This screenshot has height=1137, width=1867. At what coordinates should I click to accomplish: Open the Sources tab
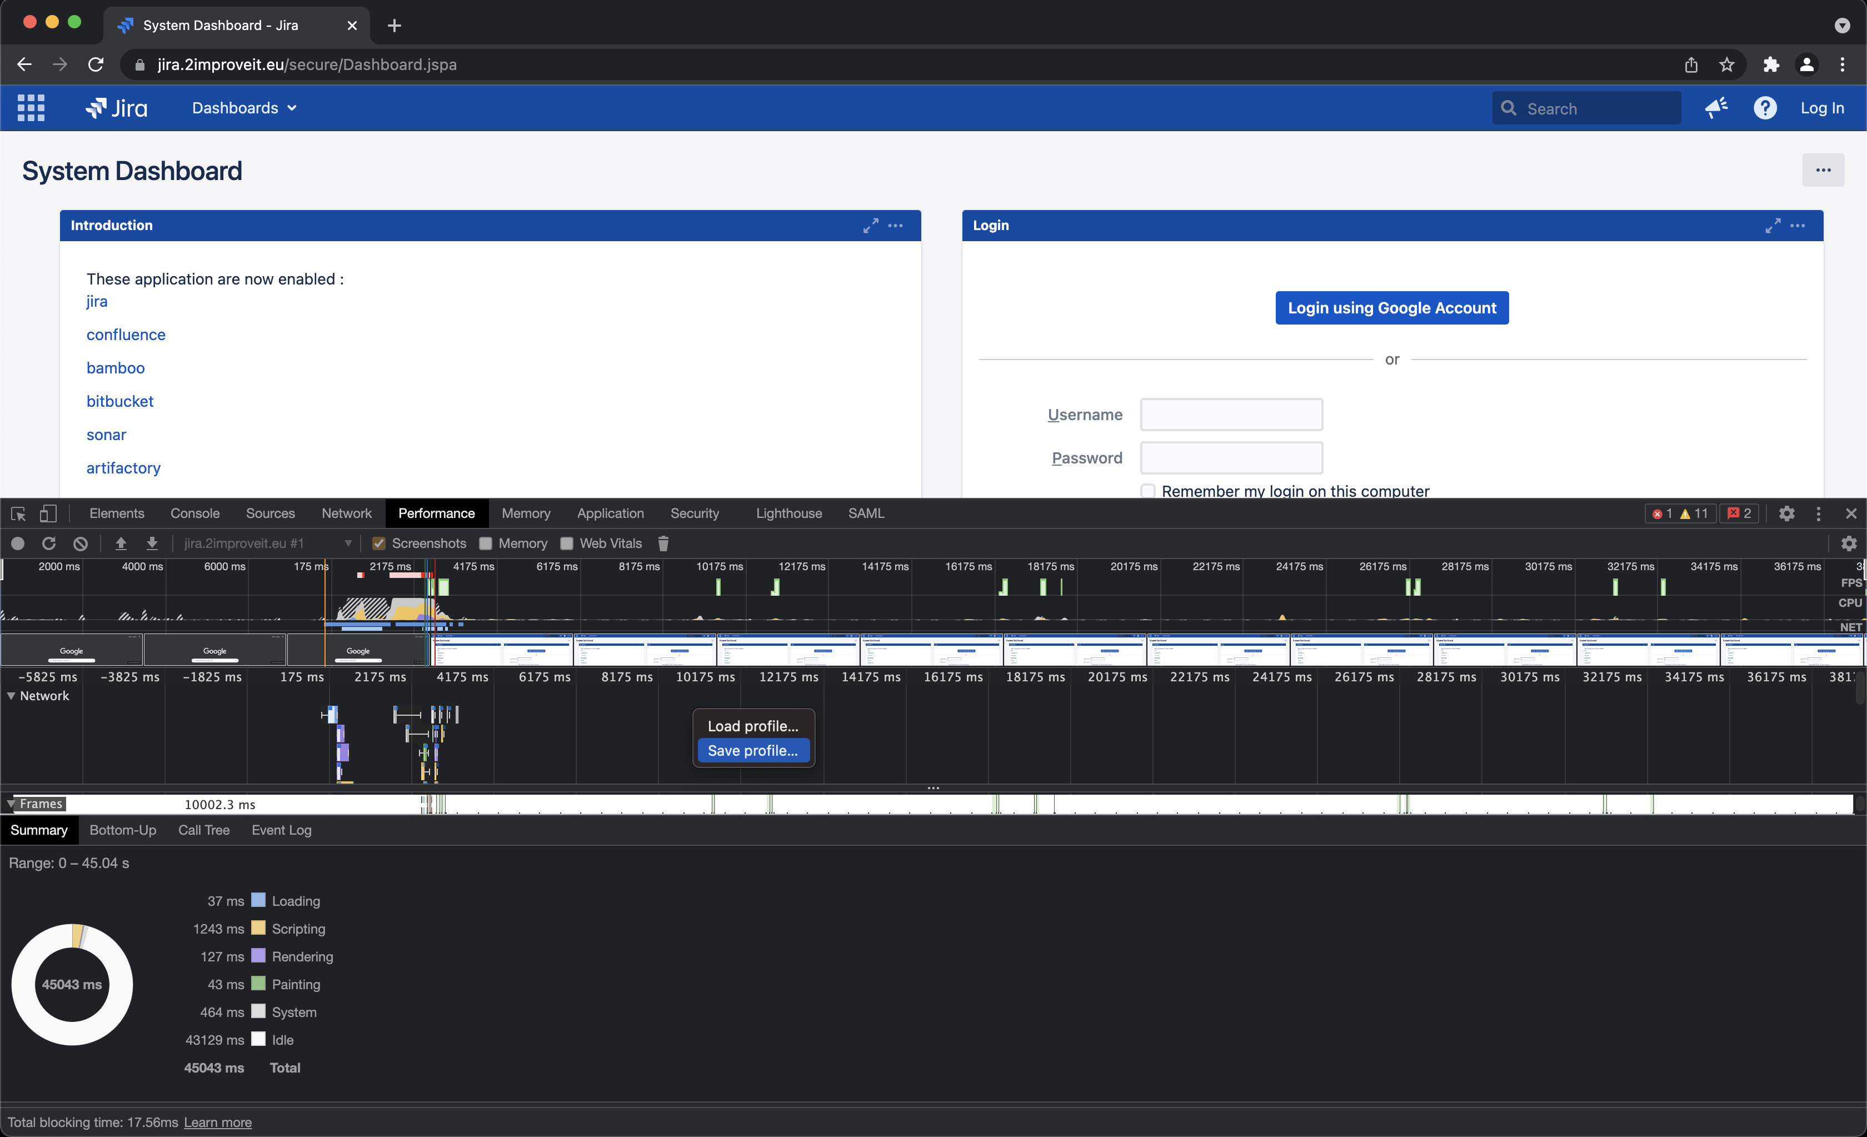click(x=271, y=514)
